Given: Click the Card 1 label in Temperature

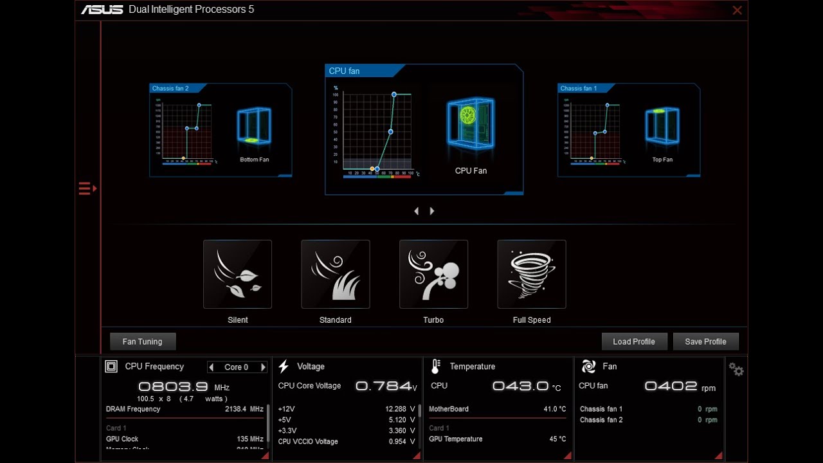Looking at the screenshot, I should click(x=439, y=428).
